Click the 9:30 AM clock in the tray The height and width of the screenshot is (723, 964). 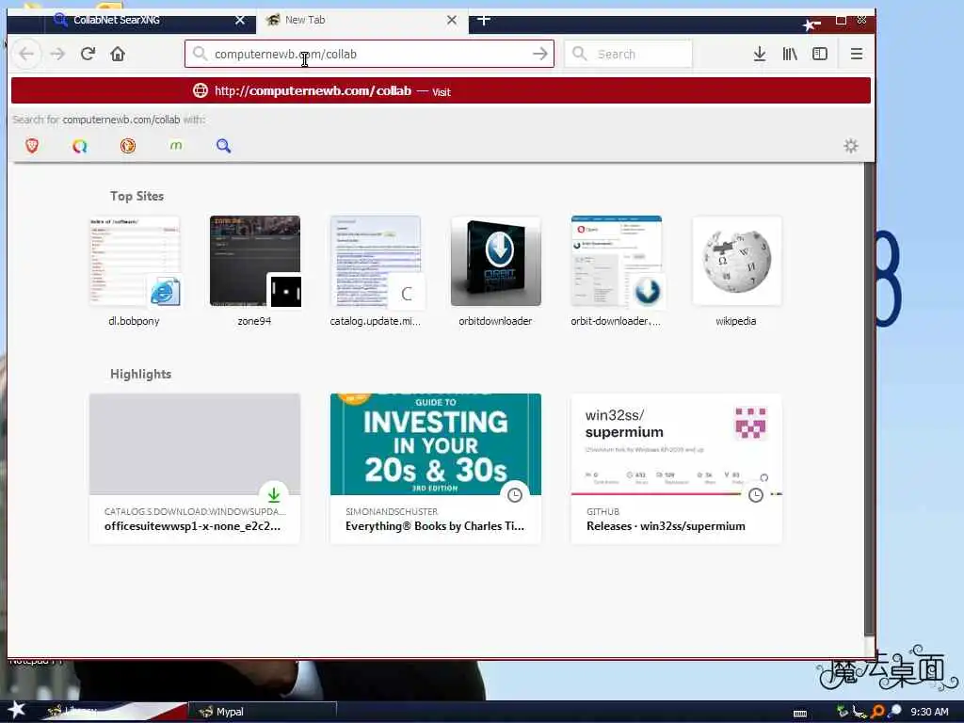click(x=929, y=712)
